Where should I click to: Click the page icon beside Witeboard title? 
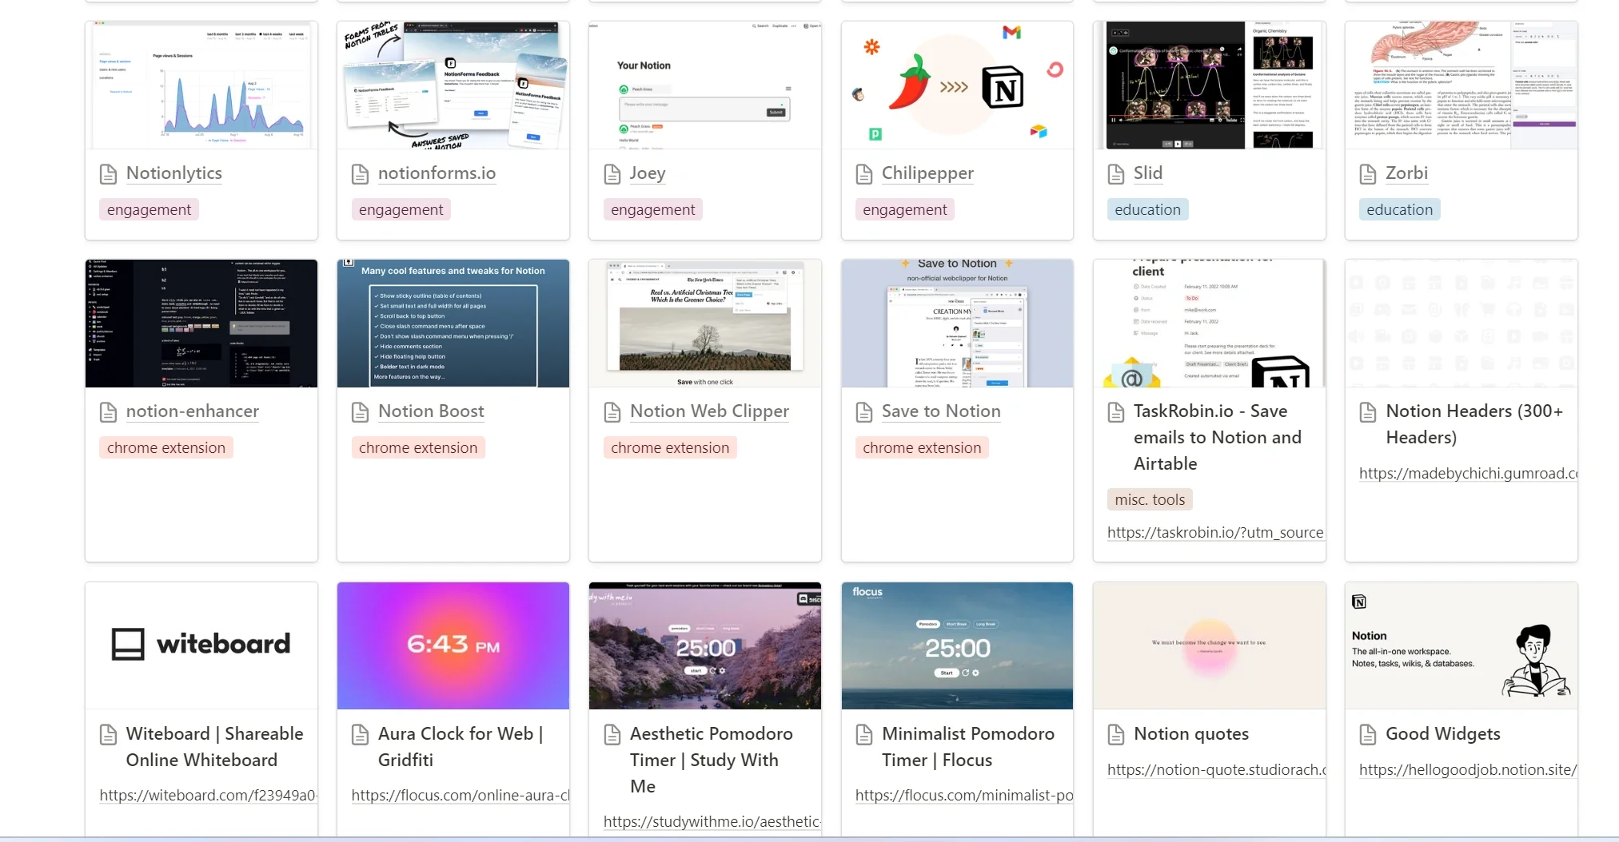click(x=108, y=735)
